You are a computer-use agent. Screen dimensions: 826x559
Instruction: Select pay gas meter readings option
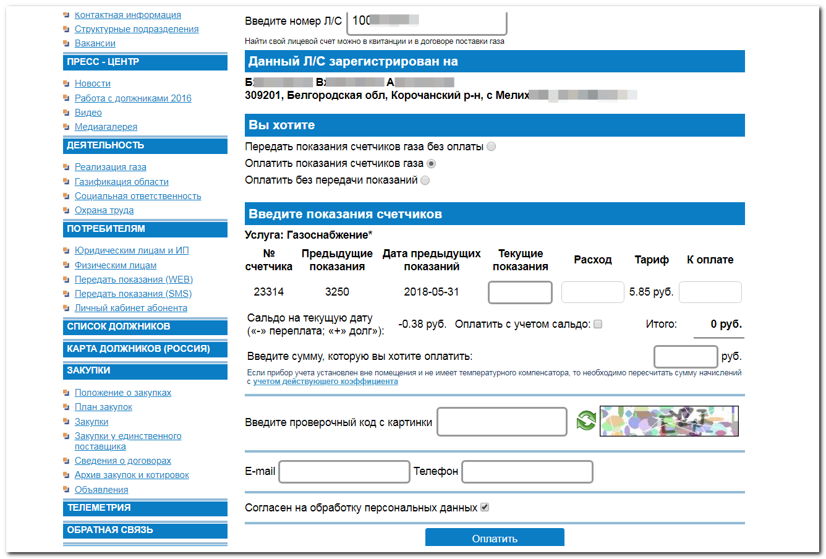point(431,163)
